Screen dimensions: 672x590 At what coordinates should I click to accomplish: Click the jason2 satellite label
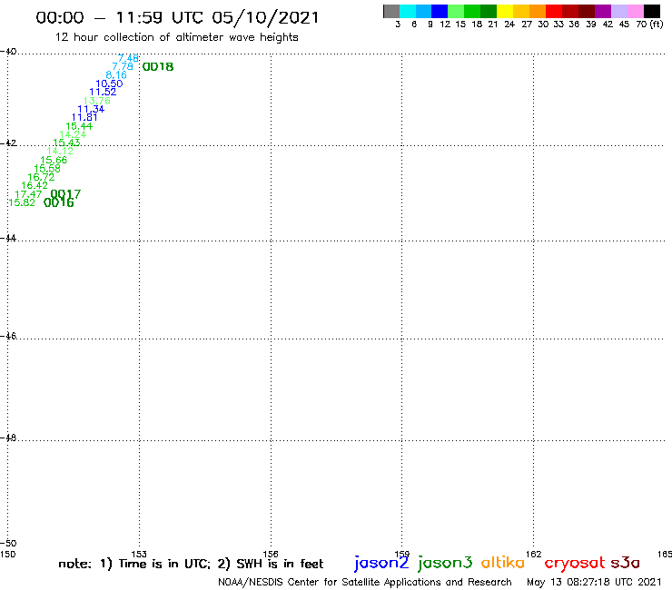pyautogui.click(x=381, y=563)
